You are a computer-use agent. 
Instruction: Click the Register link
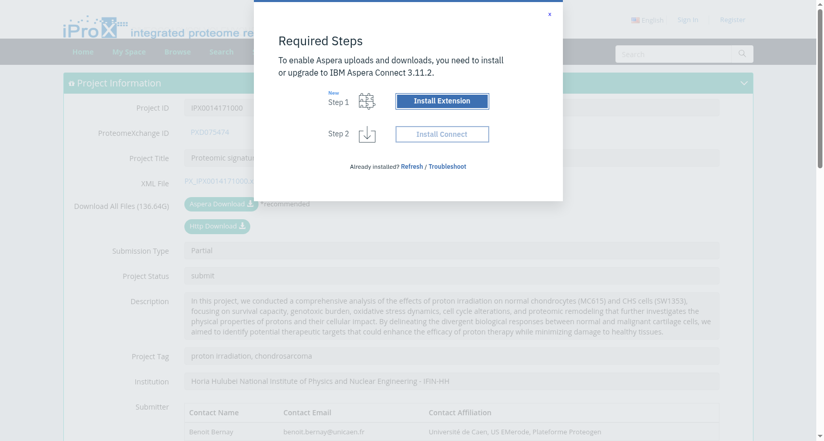pos(732,20)
